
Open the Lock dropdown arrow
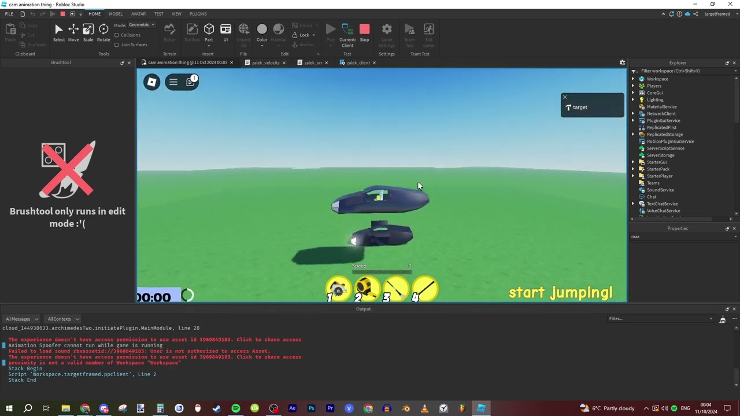coord(313,35)
